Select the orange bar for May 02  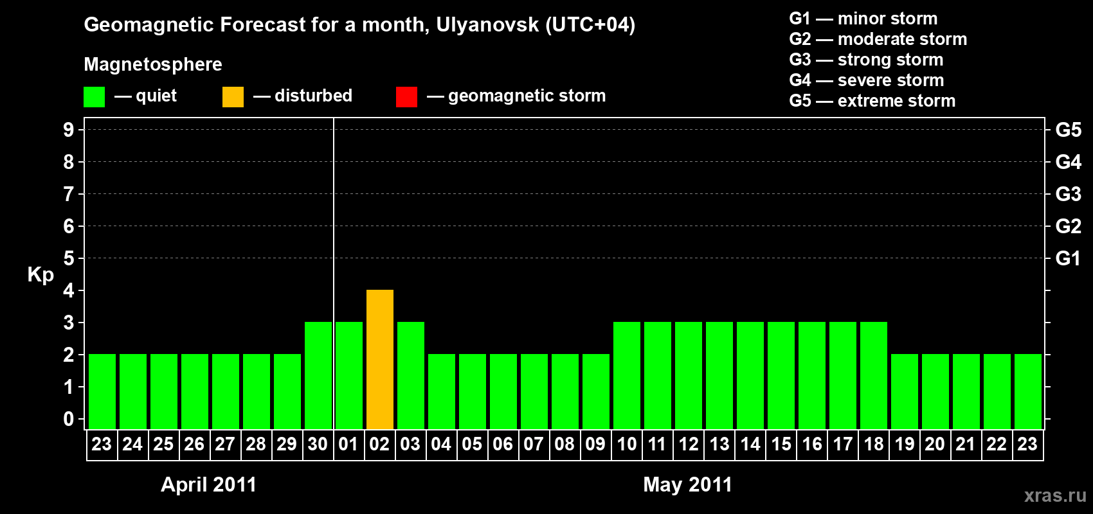tap(380, 359)
